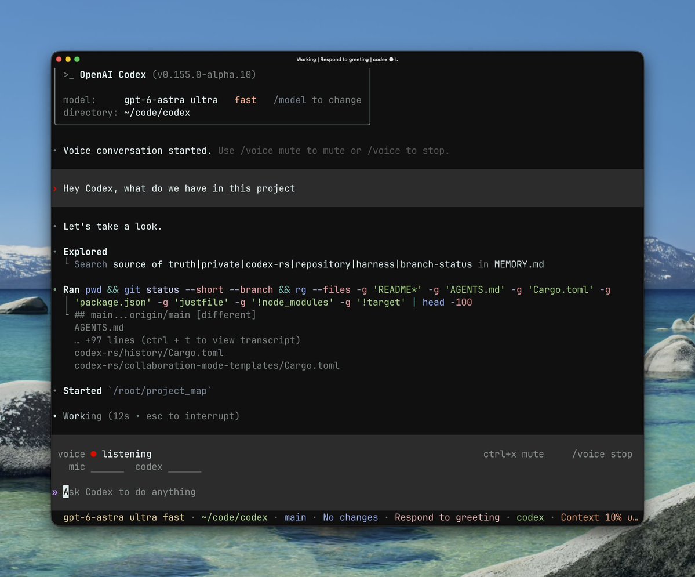Click the red close window button
695x577 pixels.
(x=59, y=59)
